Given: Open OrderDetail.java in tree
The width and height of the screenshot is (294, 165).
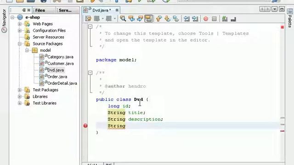Looking at the screenshot, I should pyautogui.click(x=62, y=83).
